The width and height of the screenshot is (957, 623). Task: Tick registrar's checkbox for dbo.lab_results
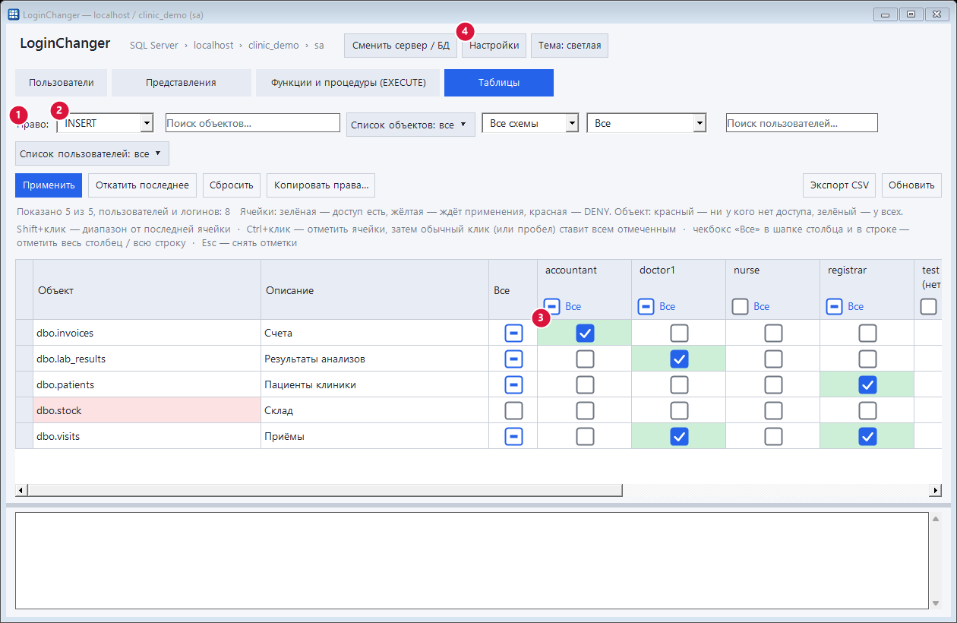point(867,359)
